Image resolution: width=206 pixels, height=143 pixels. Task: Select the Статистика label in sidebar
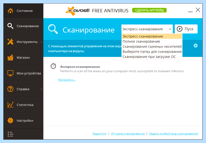pyautogui.click(x=25, y=105)
